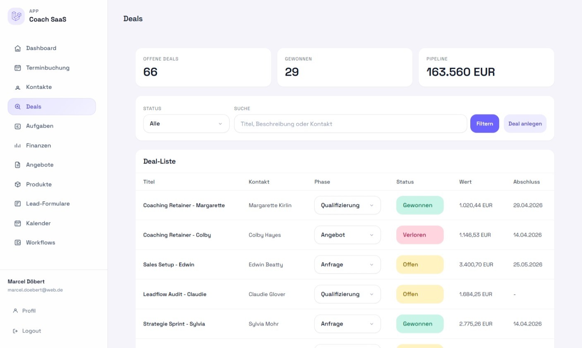Go to Terminbuchung in the sidebar

[x=52, y=68]
